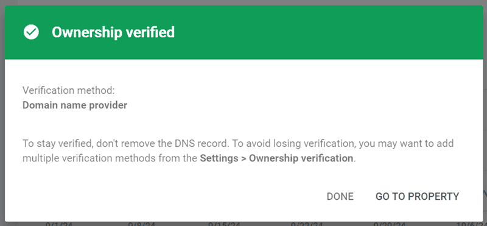Click the white checkmark circle icon
The height and width of the screenshot is (226, 487).
[31, 32]
